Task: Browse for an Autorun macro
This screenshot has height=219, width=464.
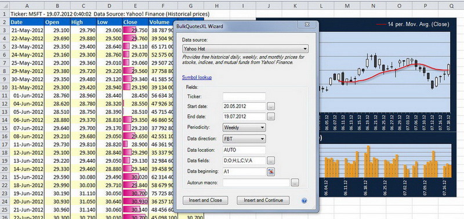Action: point(295,182)
